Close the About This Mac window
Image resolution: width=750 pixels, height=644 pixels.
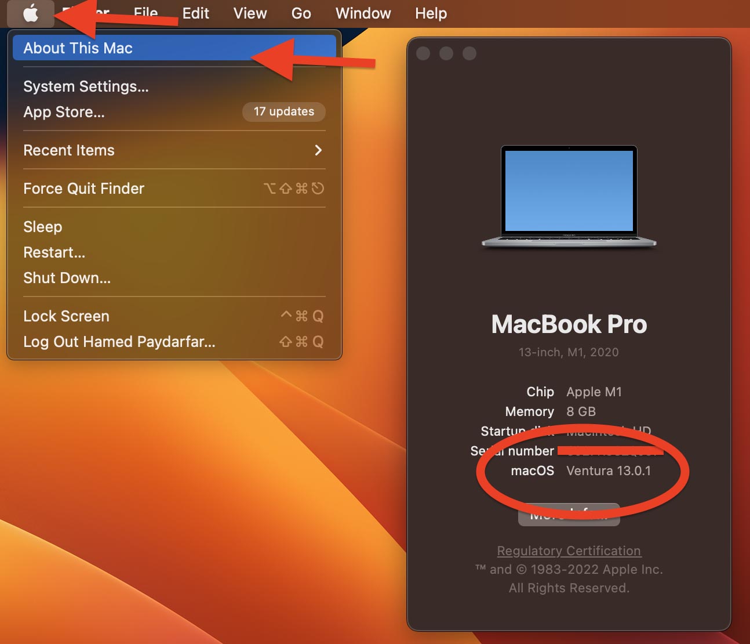pos(424,53)
